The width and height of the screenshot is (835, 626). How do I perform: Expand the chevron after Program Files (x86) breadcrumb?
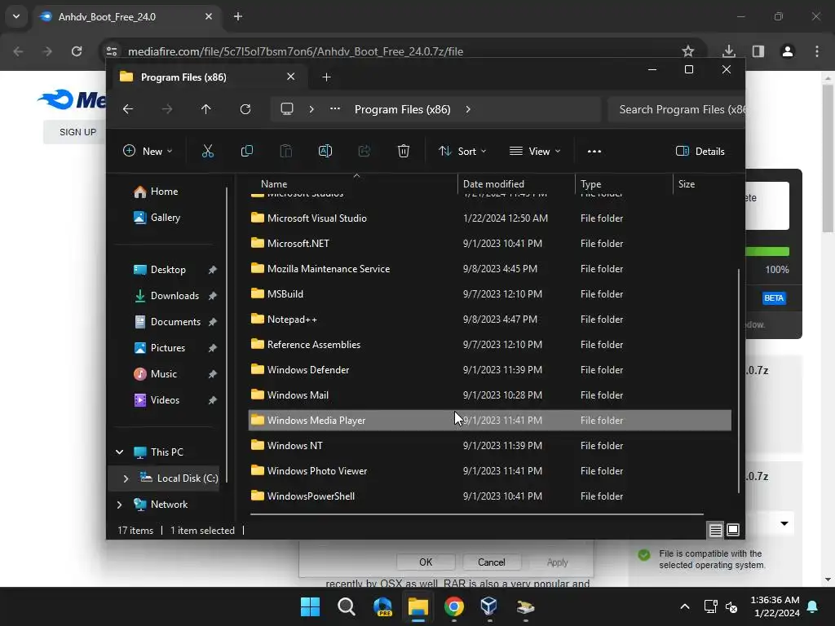(x=468, y=109)
